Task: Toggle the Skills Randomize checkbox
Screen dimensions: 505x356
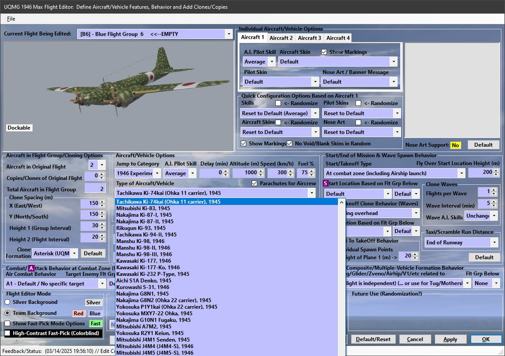Action: [278, 103]
